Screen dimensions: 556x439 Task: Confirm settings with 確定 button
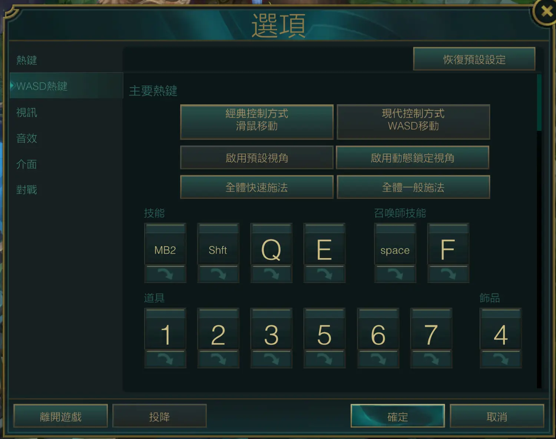[x=398, y=416]
